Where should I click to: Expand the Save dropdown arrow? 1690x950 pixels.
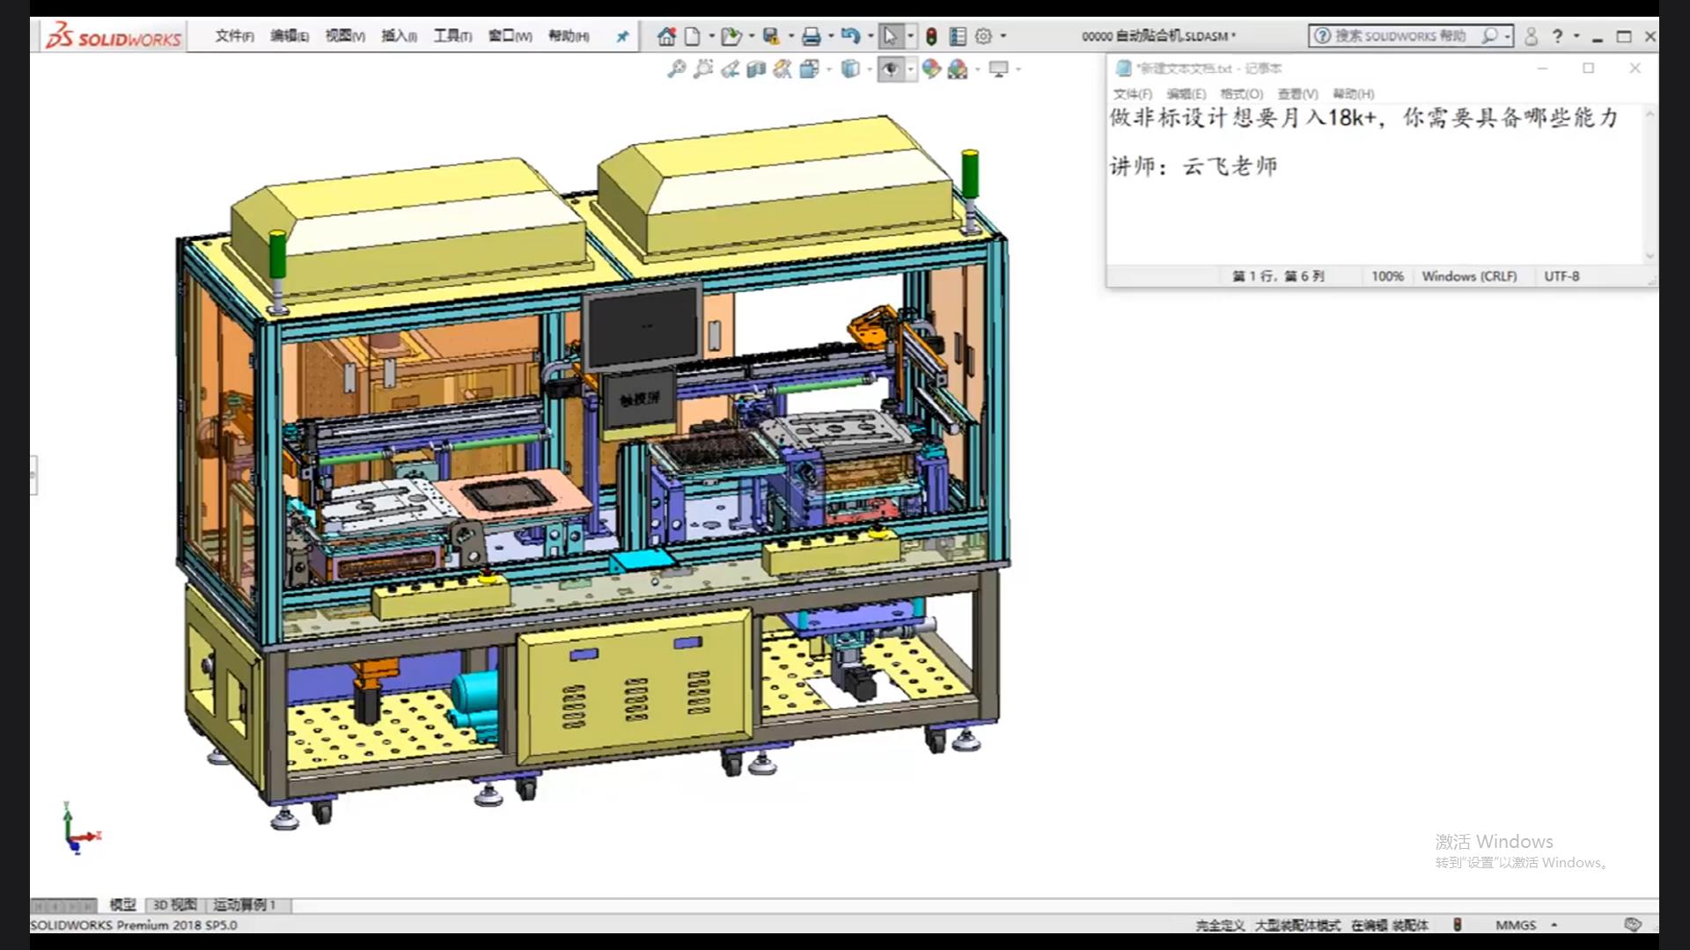tap(790, 36)
